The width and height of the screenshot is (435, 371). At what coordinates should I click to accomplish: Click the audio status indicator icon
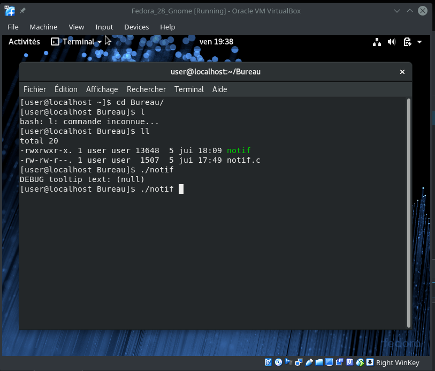click(x=288, y=362)
